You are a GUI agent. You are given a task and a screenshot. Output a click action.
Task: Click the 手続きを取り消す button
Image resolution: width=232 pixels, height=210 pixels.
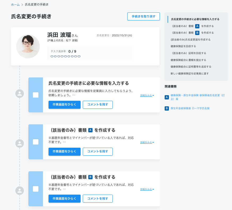pyautogui.click(x=143, y=16)
